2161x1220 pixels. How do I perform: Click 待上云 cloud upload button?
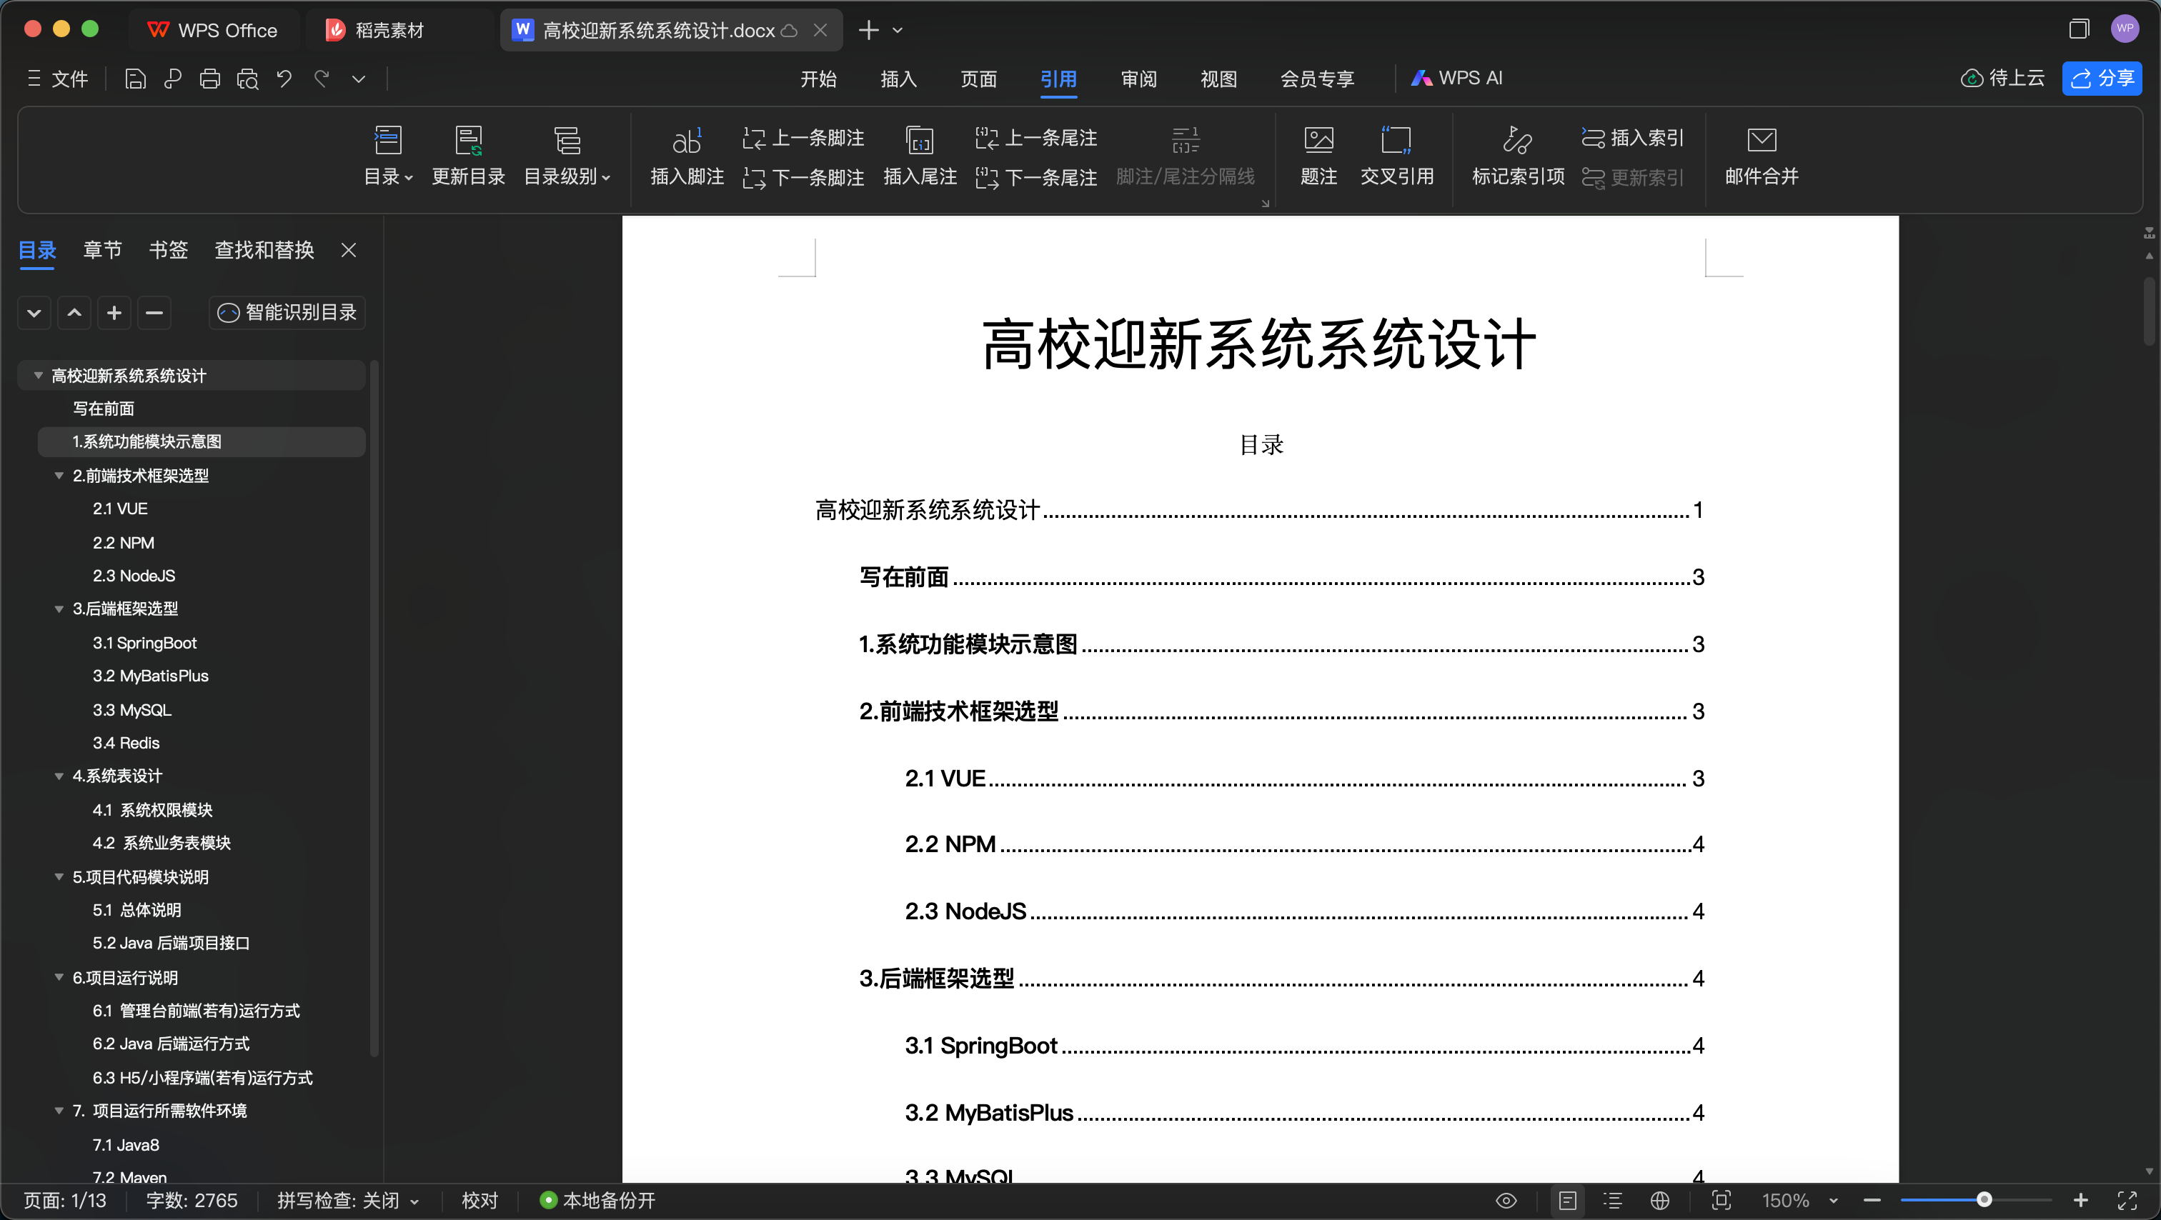(x=2003, y=79)
